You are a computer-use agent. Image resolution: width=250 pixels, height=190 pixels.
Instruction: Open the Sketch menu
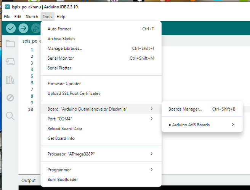[32, 17]
